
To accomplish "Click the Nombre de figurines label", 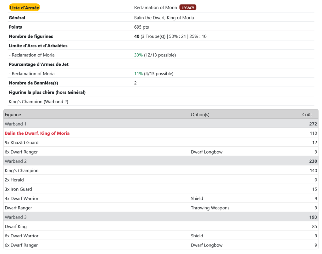I will (x=31, y=36).
